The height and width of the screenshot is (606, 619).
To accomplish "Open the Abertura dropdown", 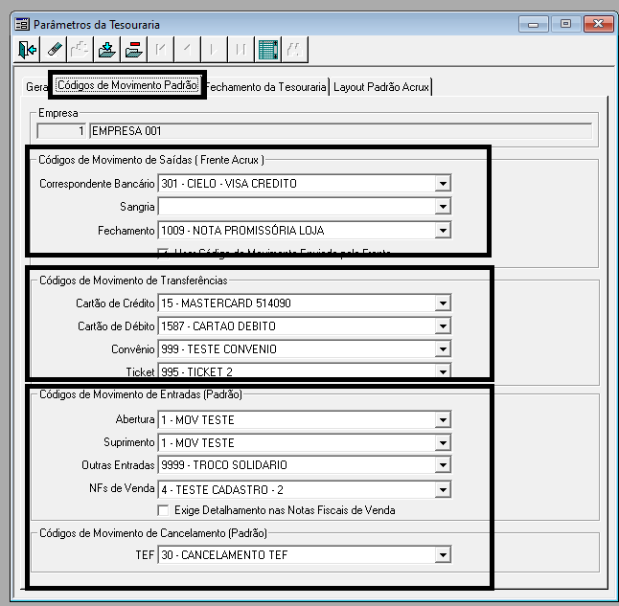I will pyautogui.click(x=443, y=419).
